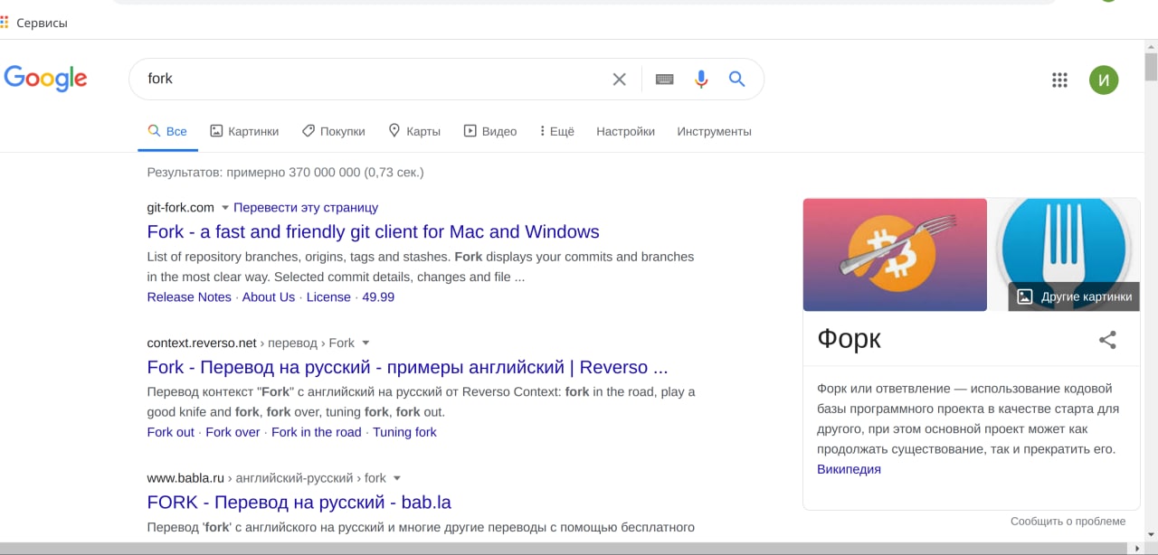Viewport: 1158px width, 555px height.
Task: Click the Google logo
Action: (x=45, y=79)
